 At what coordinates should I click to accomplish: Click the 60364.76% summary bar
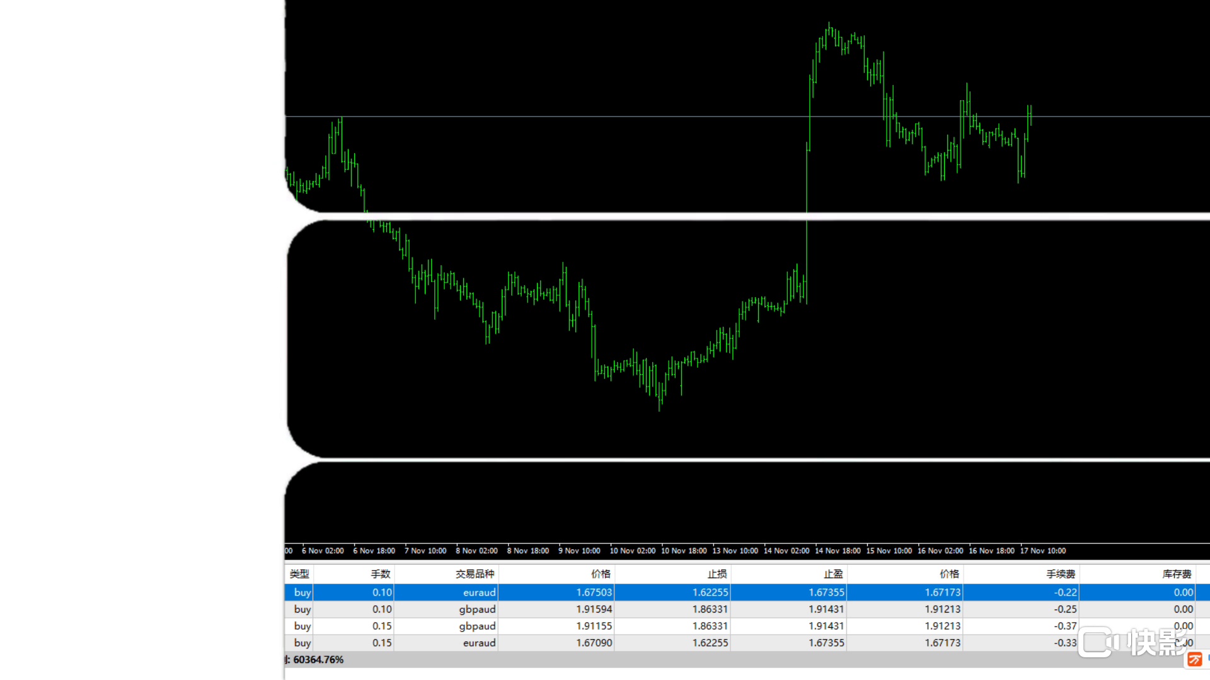coord(318,660)
